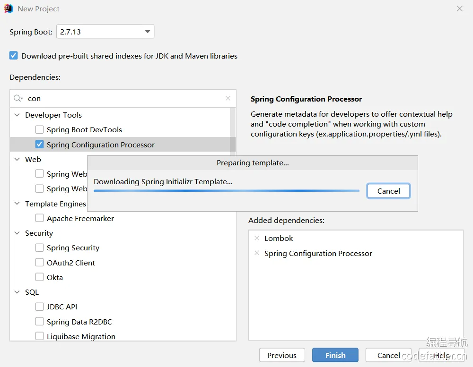Click the Developer Tools label

pos(53,115)
